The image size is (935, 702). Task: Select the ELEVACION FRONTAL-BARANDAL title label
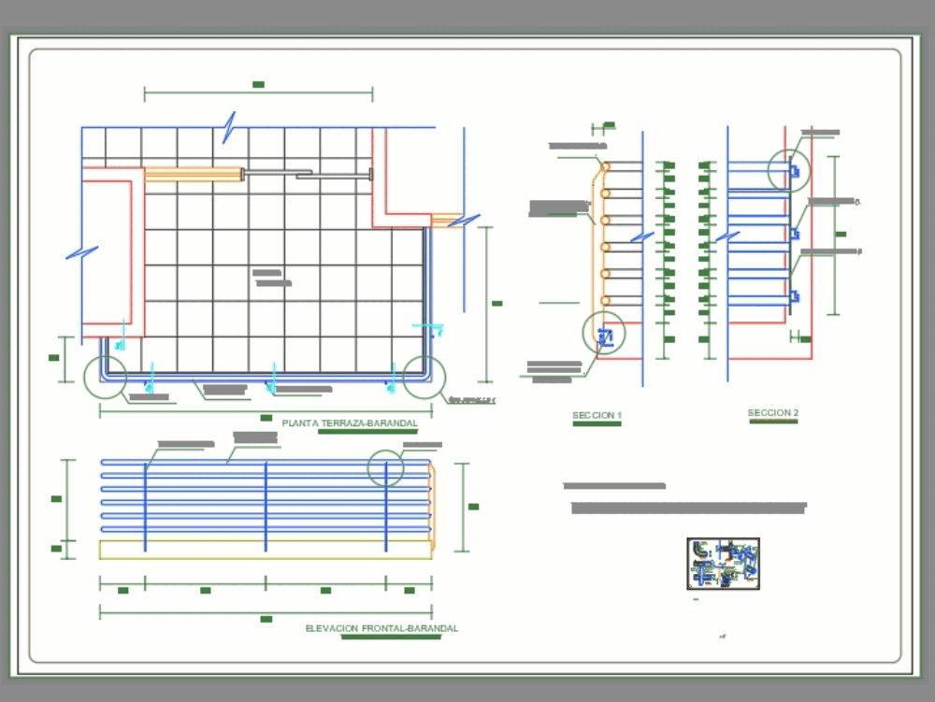click(x=381, y=629)
